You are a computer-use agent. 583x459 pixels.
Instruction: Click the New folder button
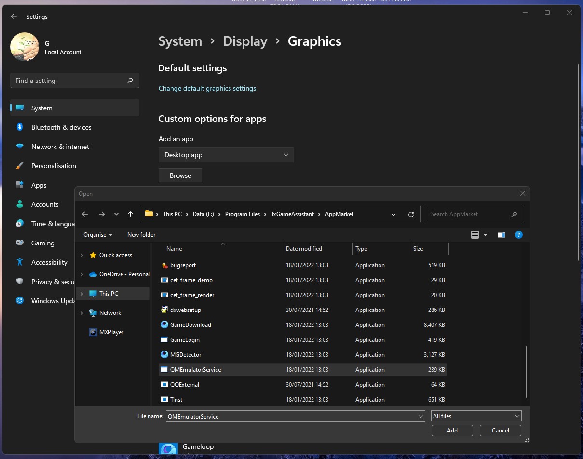[141, 235]
